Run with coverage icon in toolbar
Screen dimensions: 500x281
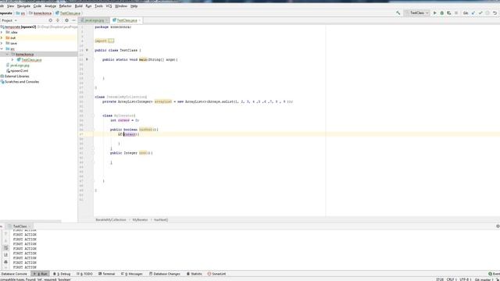pyautogui.click(x=449, y=13)
